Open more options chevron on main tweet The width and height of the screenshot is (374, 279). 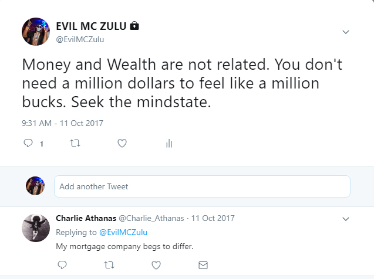tap(346, 32)
